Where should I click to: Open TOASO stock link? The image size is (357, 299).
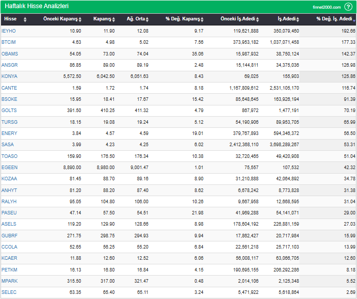(x=9, y=156)
